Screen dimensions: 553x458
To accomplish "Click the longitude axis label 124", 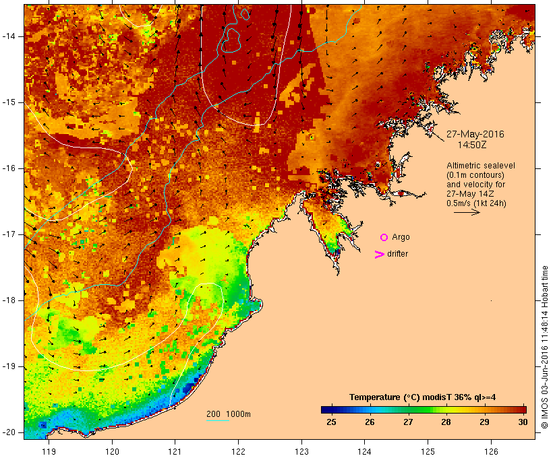I will pyautogui.click(x=364, y=451).
